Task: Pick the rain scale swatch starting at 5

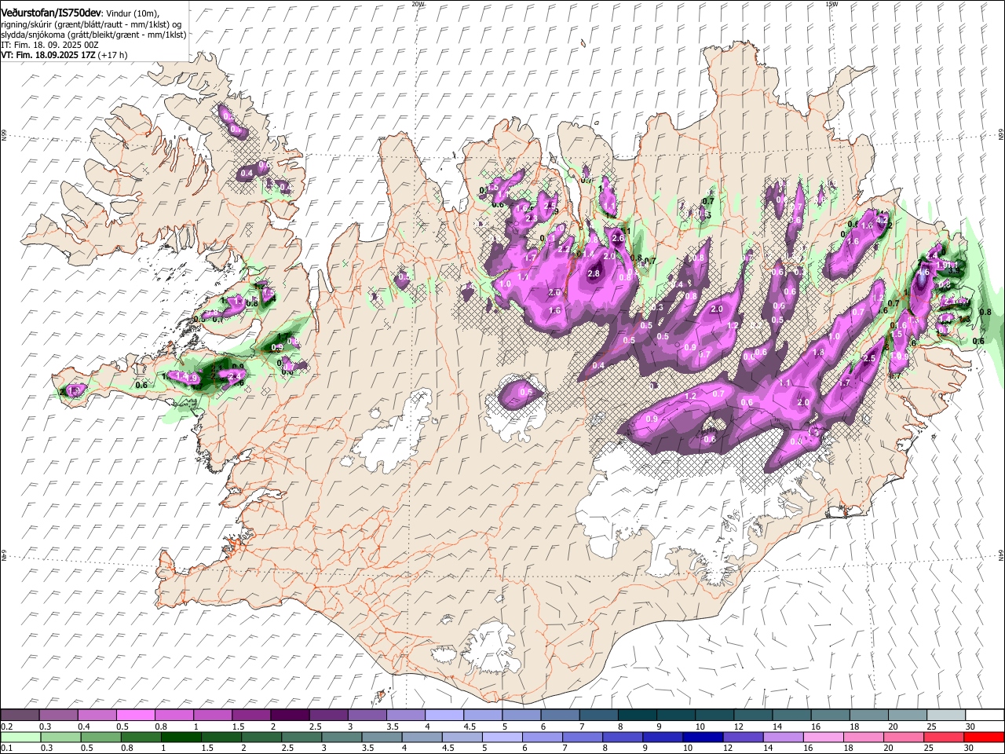Action: click(502, 737)
